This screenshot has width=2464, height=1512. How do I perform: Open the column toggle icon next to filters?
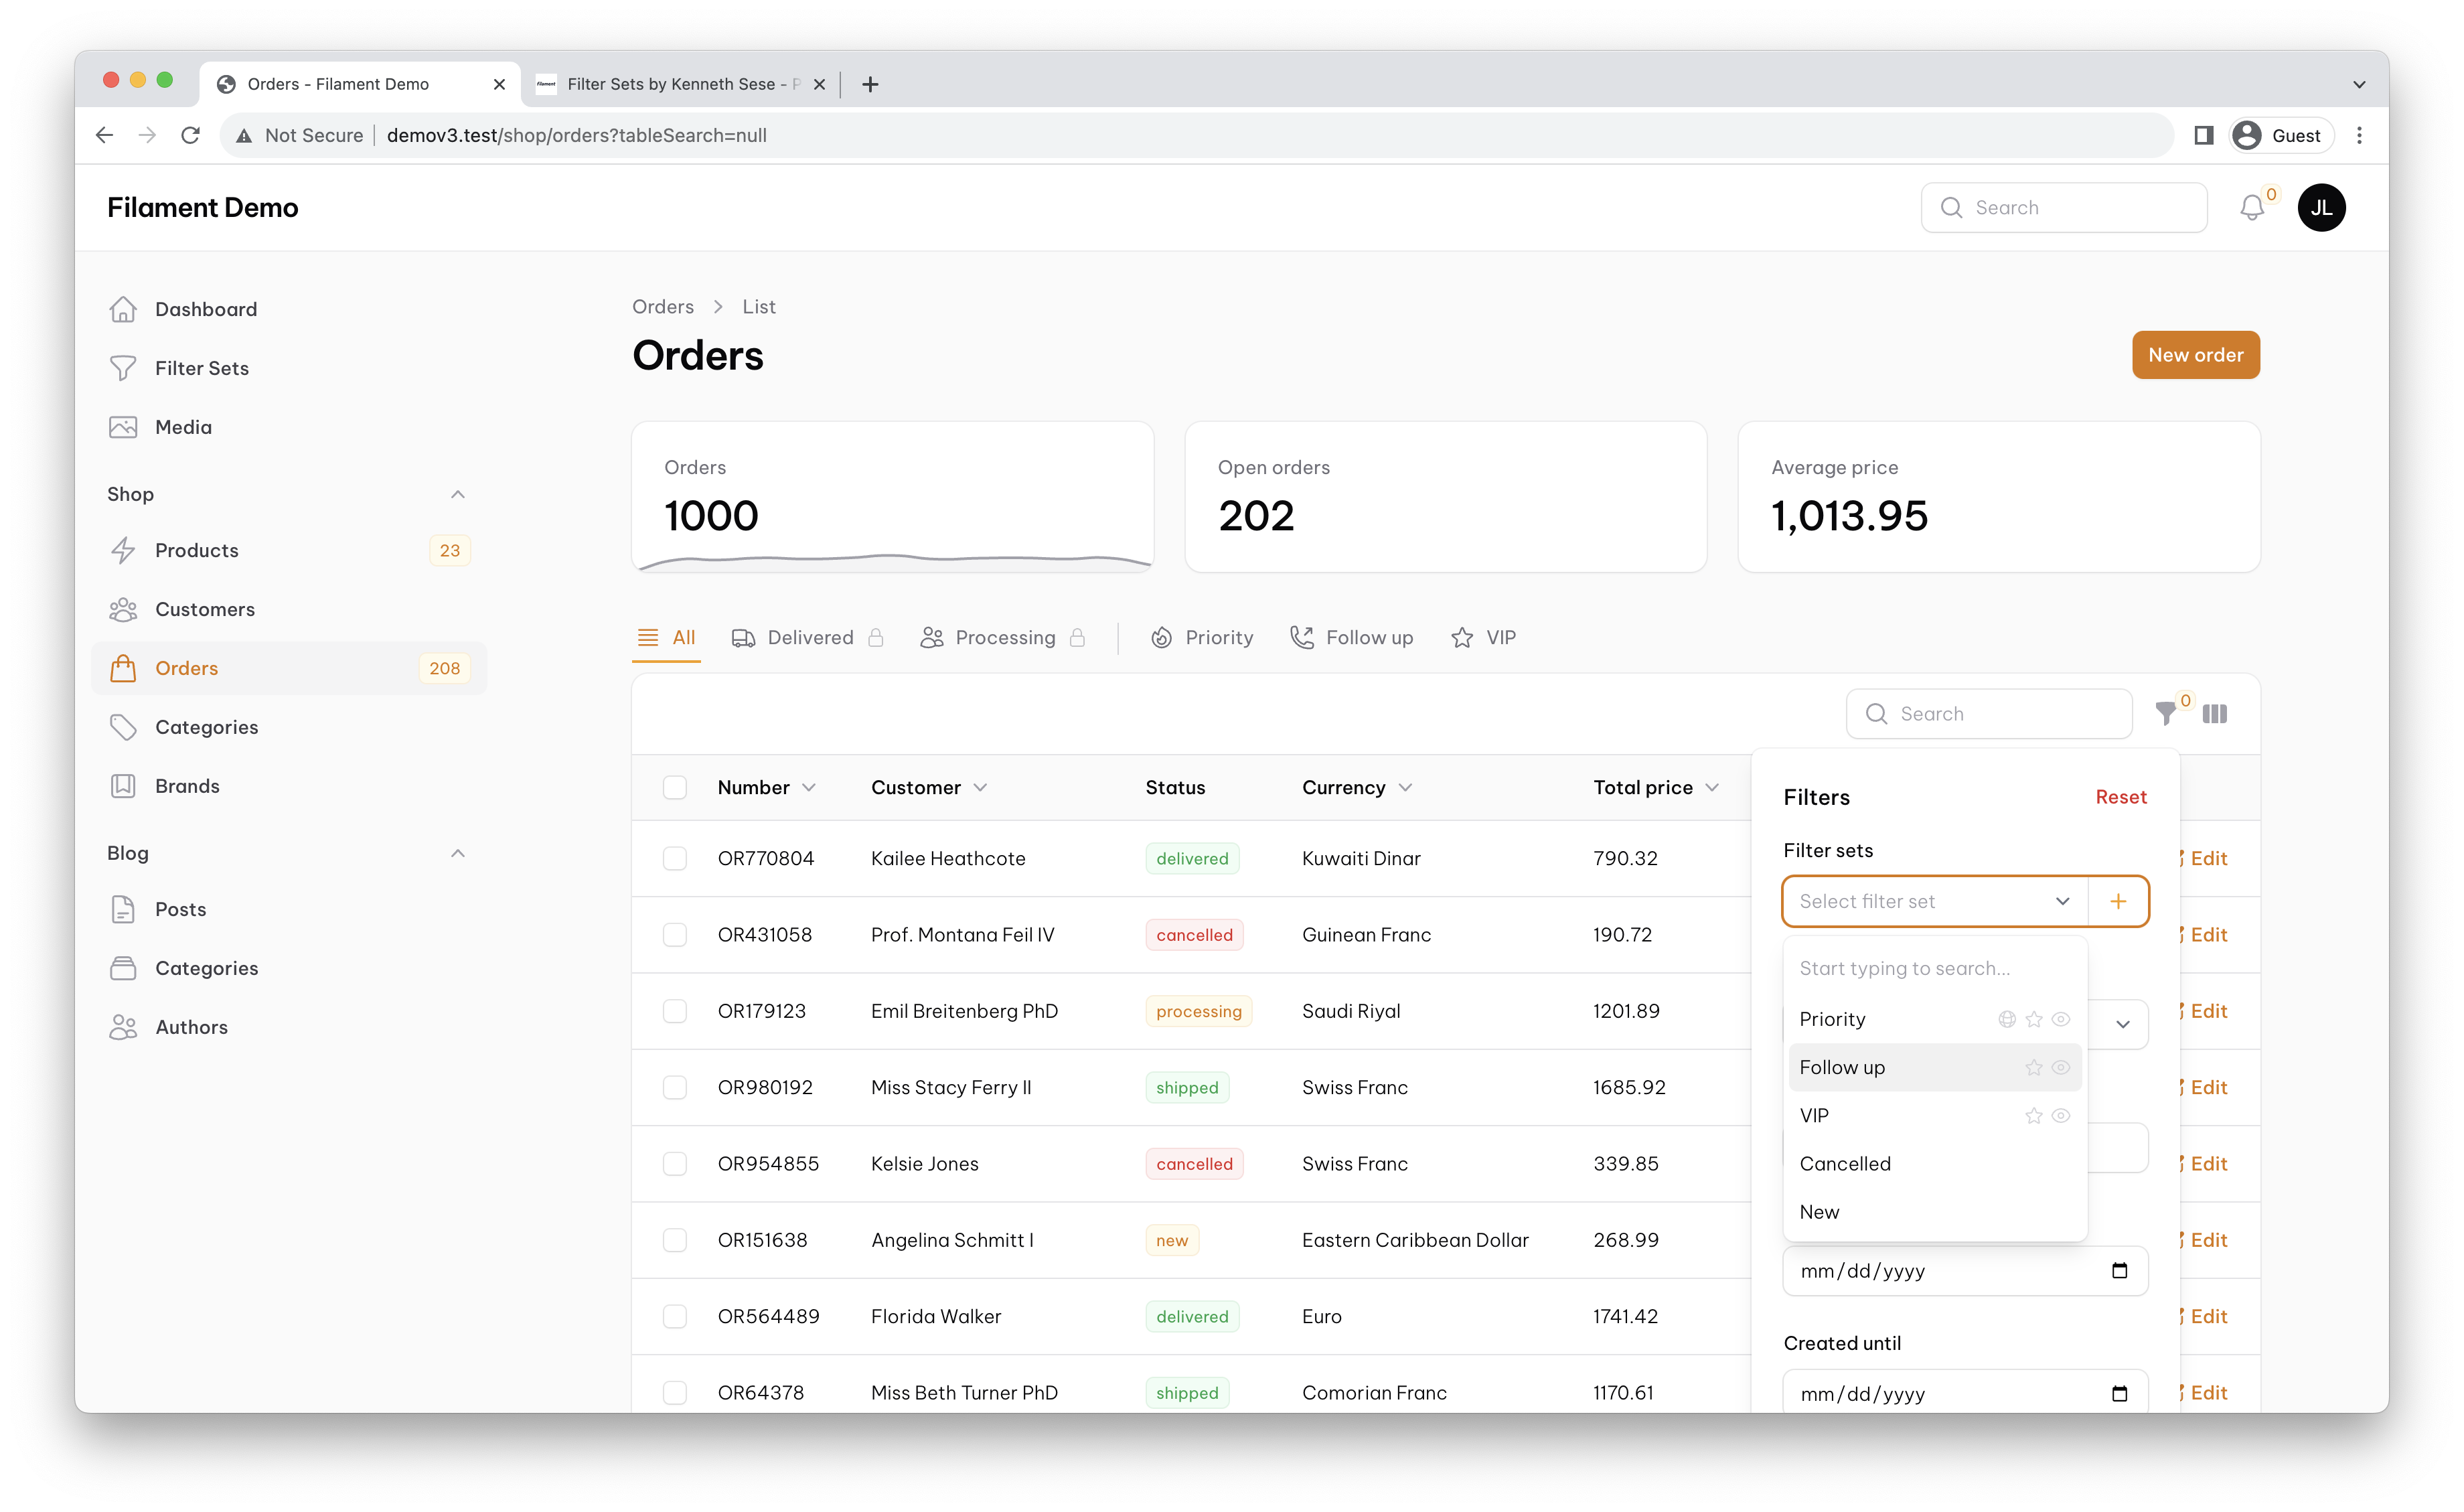2215,713
